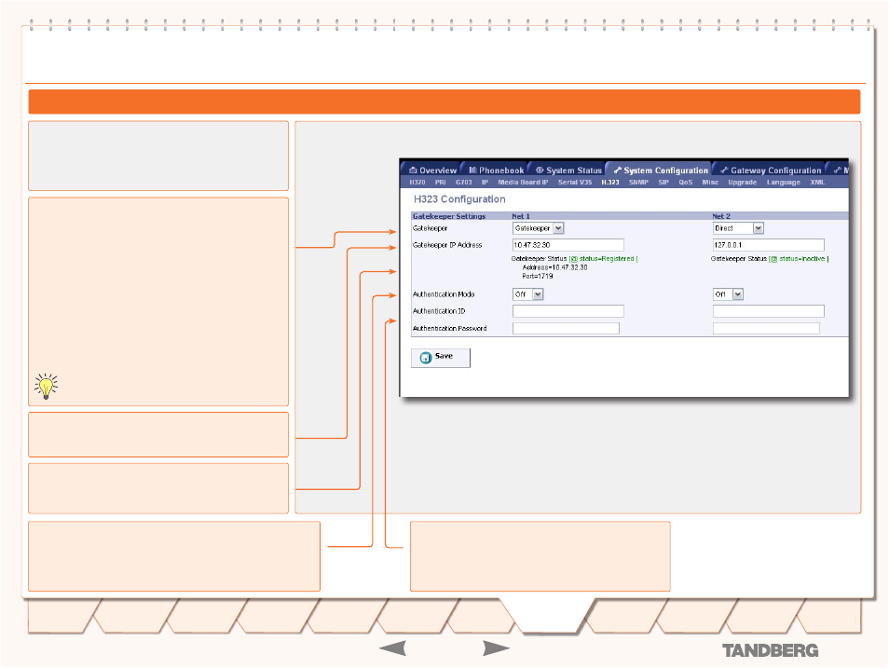Open the G703 submenu
The width and height of the screenshot is (889, 668).
click(x=464, y=182)
